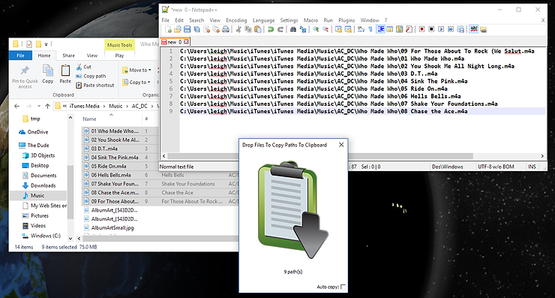Start recording a macro
Image resolution: width=555 pixels, height=298 pixels.
point(421,29)
